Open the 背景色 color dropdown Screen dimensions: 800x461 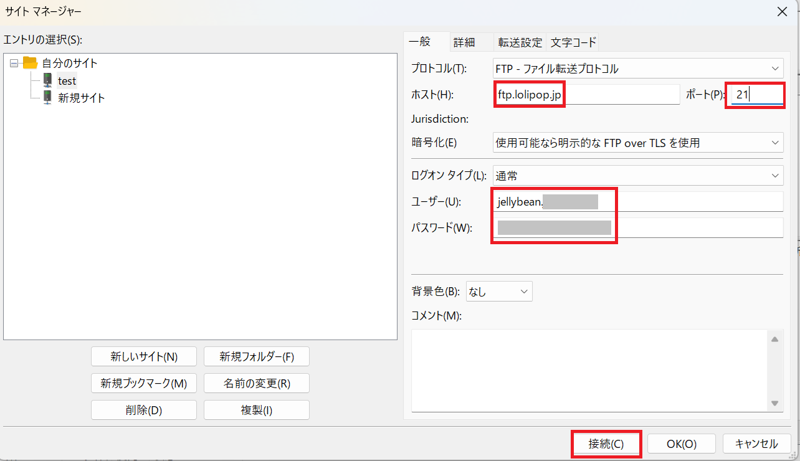click(x=499, y=291)
